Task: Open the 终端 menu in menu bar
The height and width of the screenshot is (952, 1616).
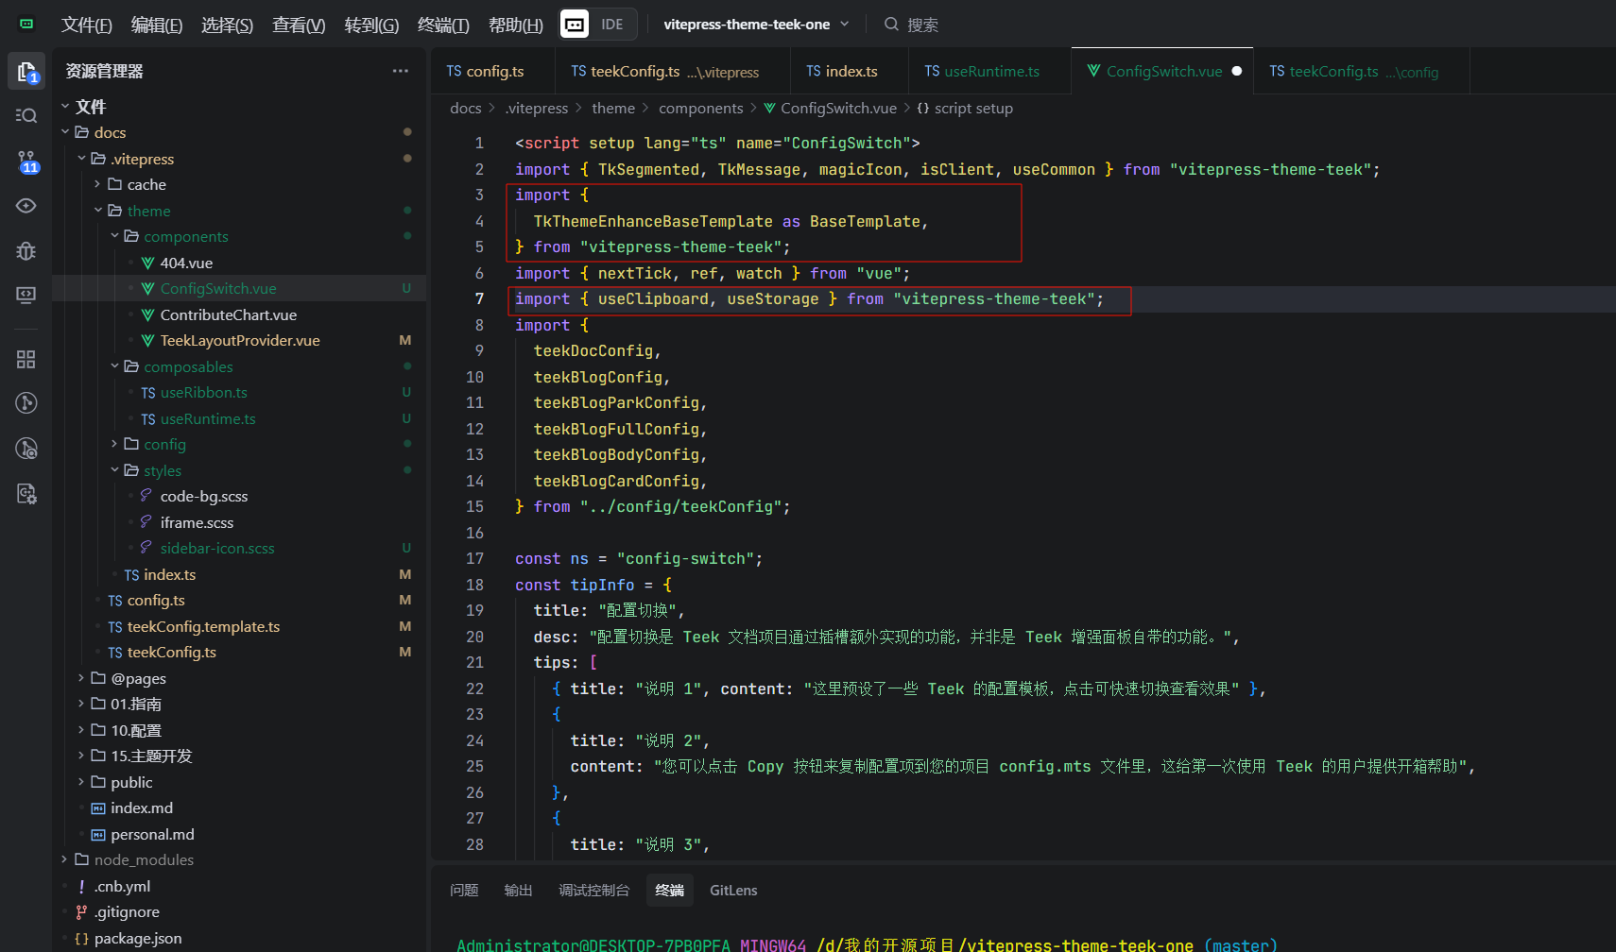Action: click(x=443, y=25)
